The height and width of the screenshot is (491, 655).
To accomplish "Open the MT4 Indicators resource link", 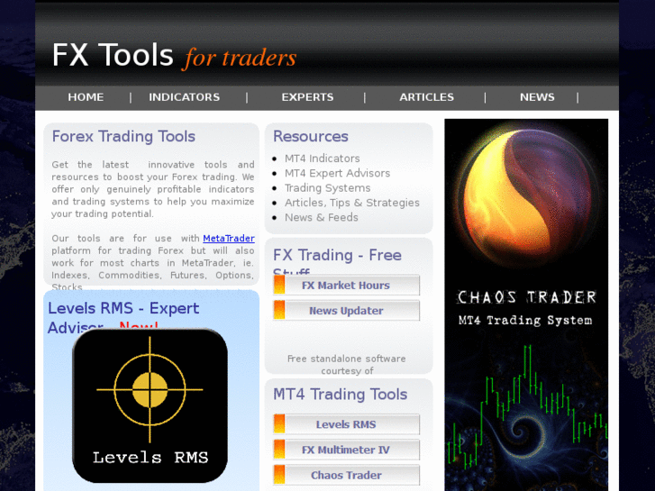I will click(x=322, y=159).
